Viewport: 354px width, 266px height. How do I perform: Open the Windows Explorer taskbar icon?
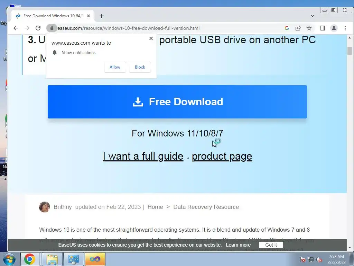coord(52,259)
